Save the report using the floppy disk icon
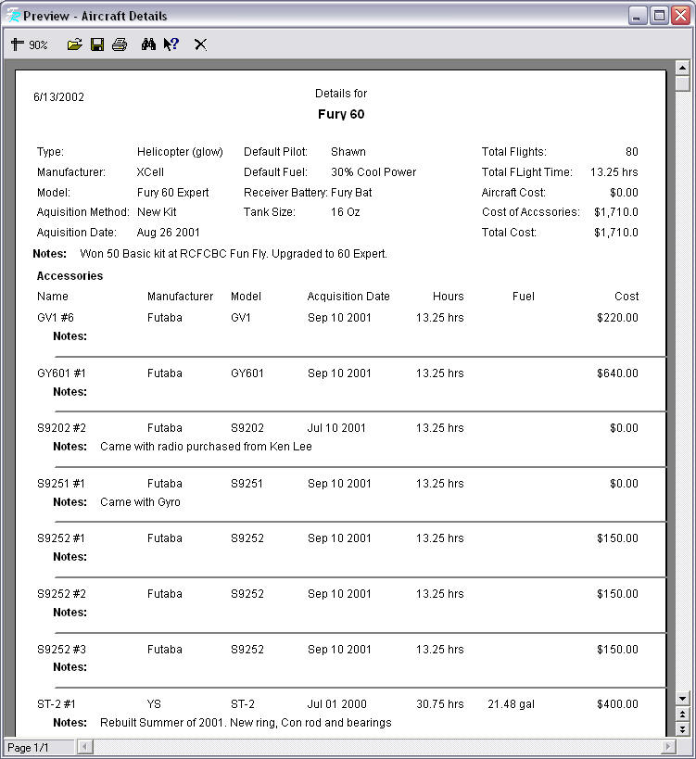This screenshot has width=696, height=759. pyautogui.click(x=97, y=44)
